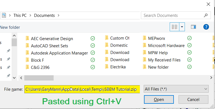Screen dimensions: 215x109
Task: Click the Open button
Action: click(x=159, y=100)
